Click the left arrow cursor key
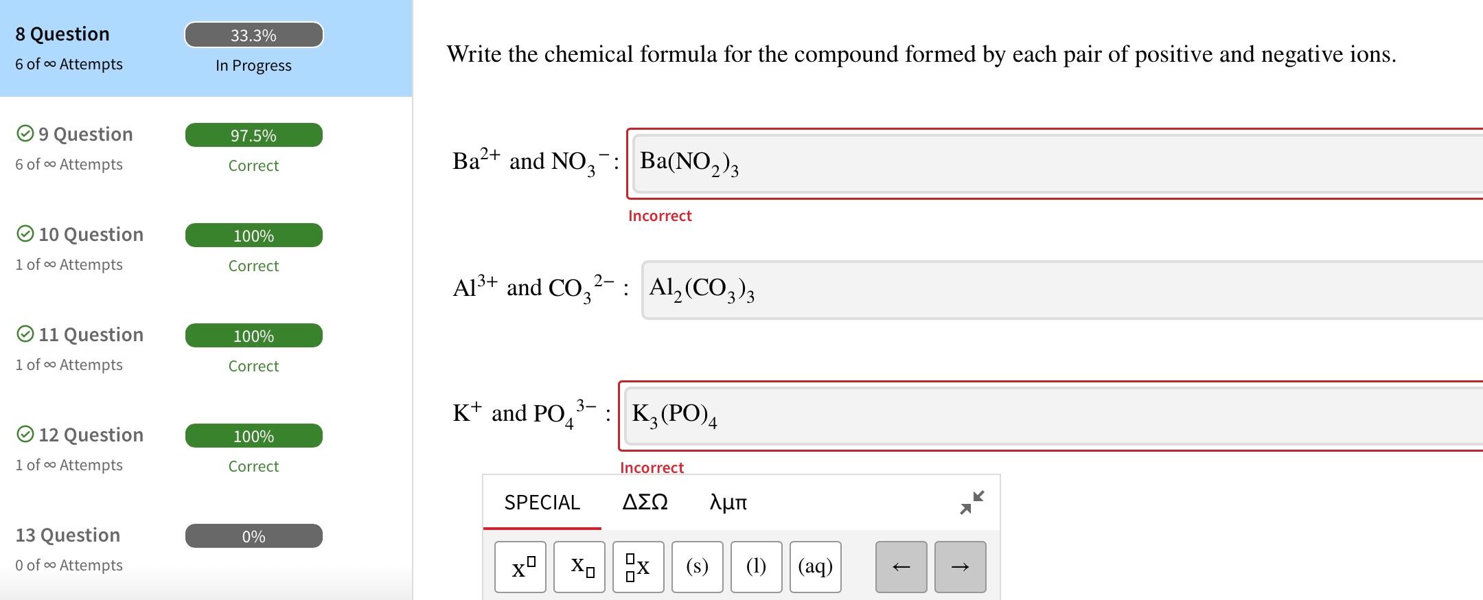 (901, 566)
